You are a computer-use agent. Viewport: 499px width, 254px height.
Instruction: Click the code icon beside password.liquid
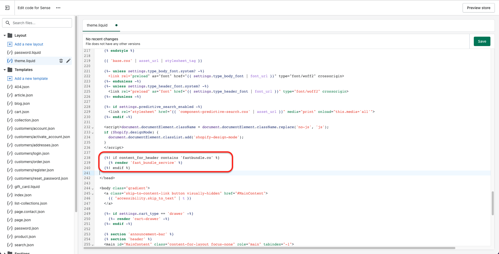tap(10, 53)
